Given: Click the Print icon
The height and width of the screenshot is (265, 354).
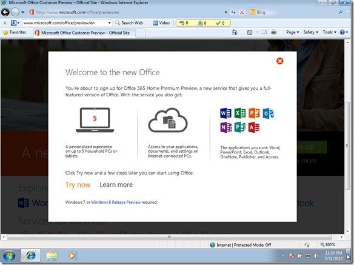Looking at the screenshot, I should pyautogui.click(x=273, y=32).
